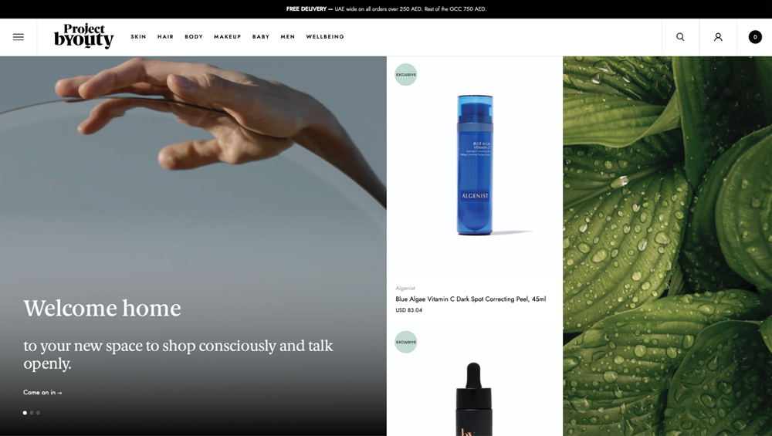The image size is (772, 436).
Task: Open the user account icon
Action: coord(718,37)
